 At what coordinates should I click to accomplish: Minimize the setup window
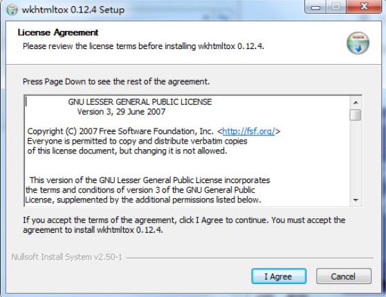315,7
